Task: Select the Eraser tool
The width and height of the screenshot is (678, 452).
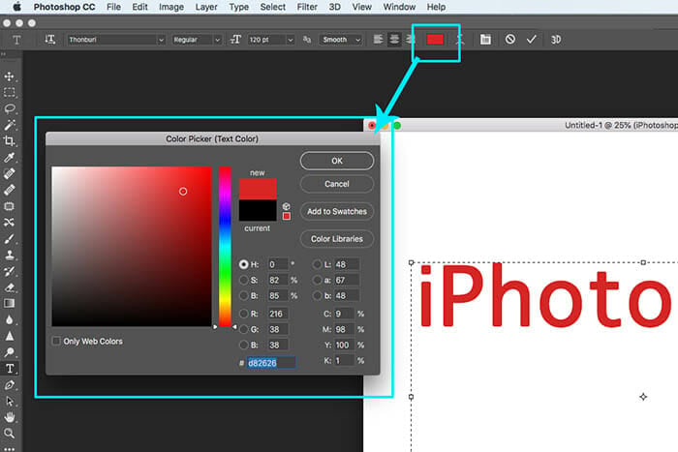Action: tap(9, 287)
